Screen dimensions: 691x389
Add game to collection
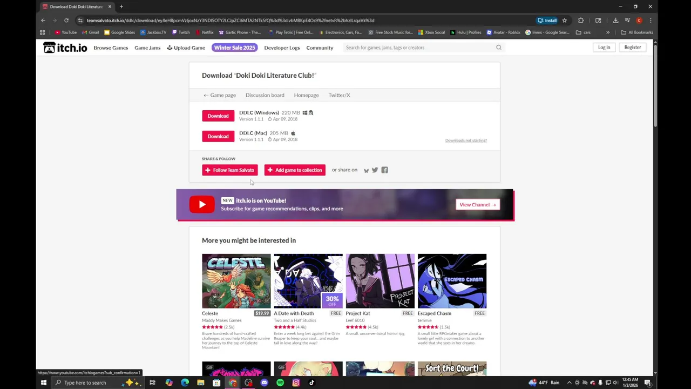(x=295, y=170)
